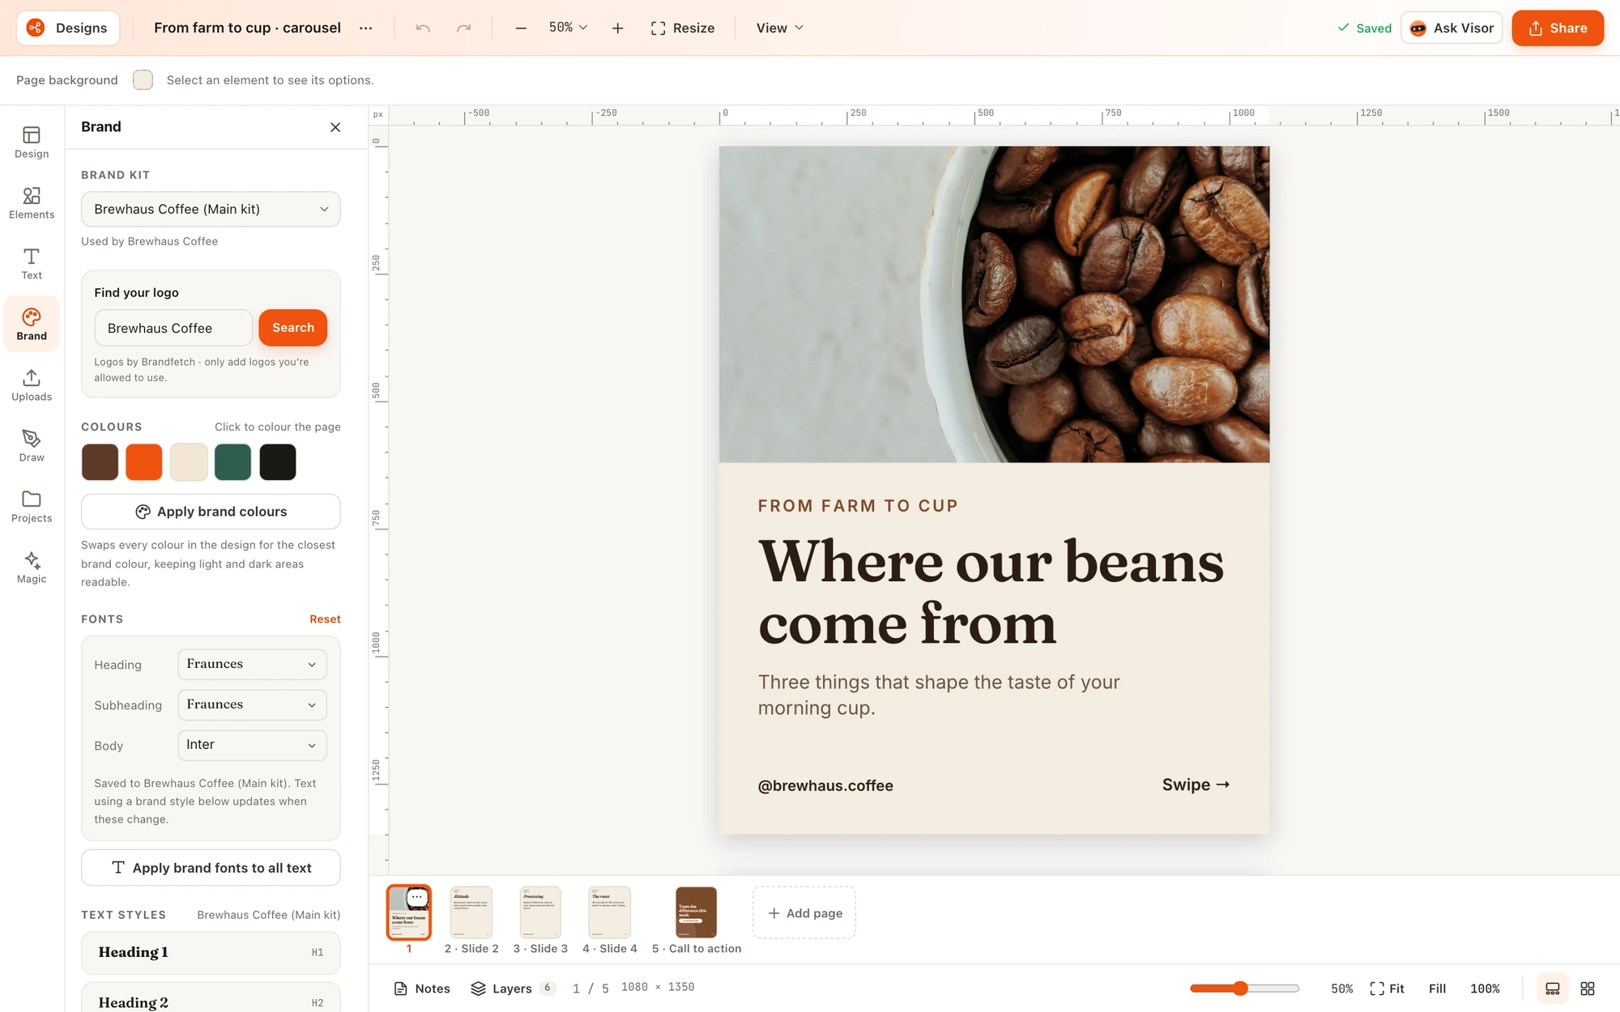Click the Share button
This screenshot has height=1012, width=1620.
click(1558, 28)
